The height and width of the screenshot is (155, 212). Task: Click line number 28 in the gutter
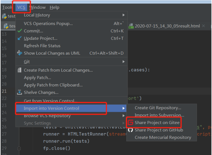tap(4, 141)
